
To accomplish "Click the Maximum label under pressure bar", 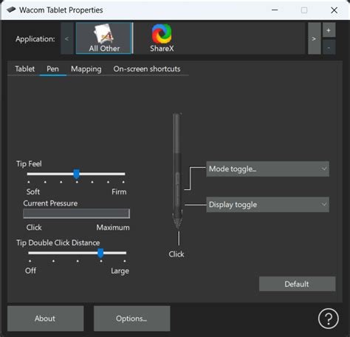I will click(113, 227).
